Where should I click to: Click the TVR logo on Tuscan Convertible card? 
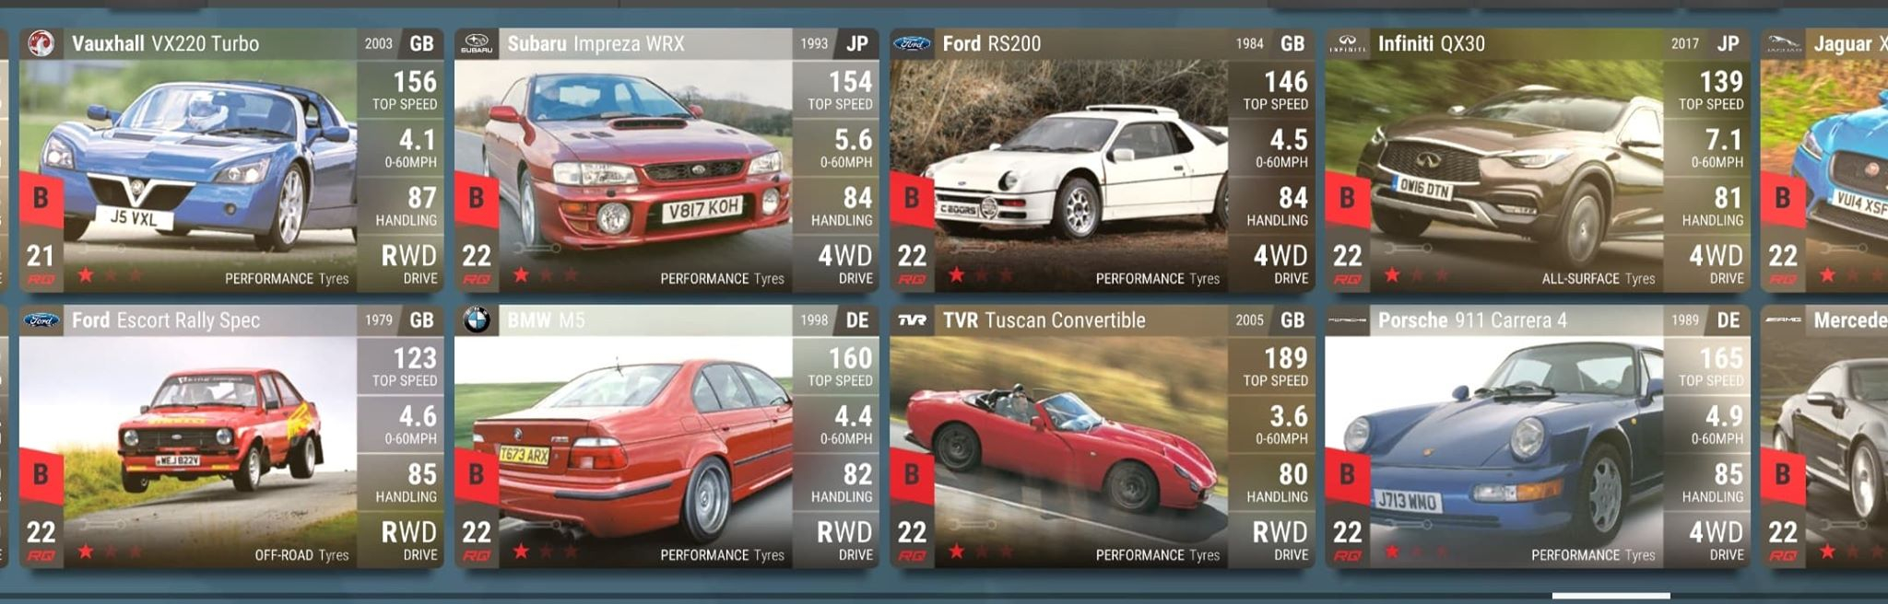pos(912,320)
